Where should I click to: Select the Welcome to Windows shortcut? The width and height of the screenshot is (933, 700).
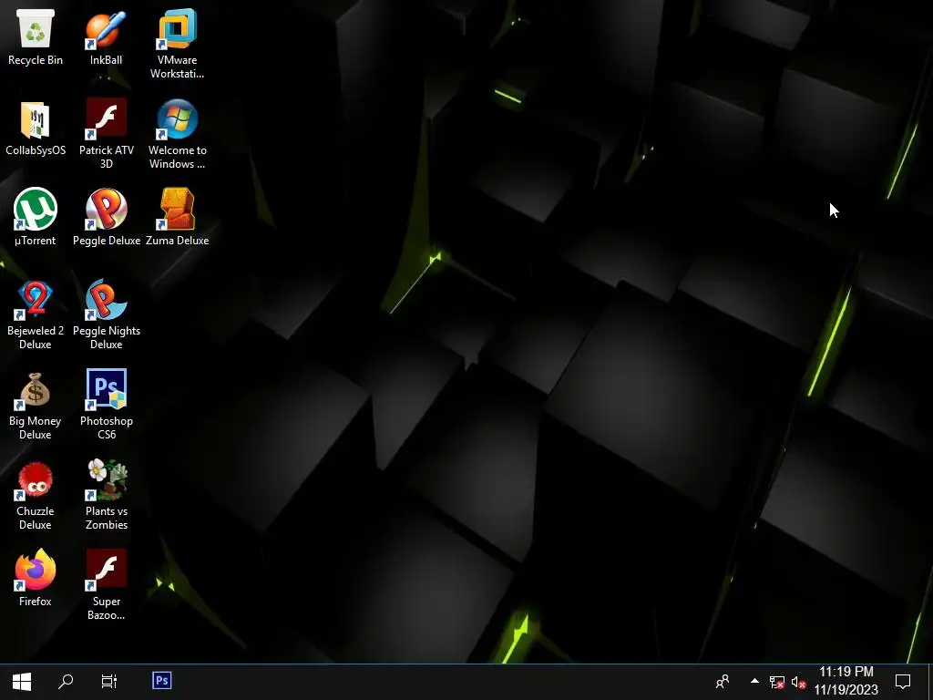coord(177,133)
